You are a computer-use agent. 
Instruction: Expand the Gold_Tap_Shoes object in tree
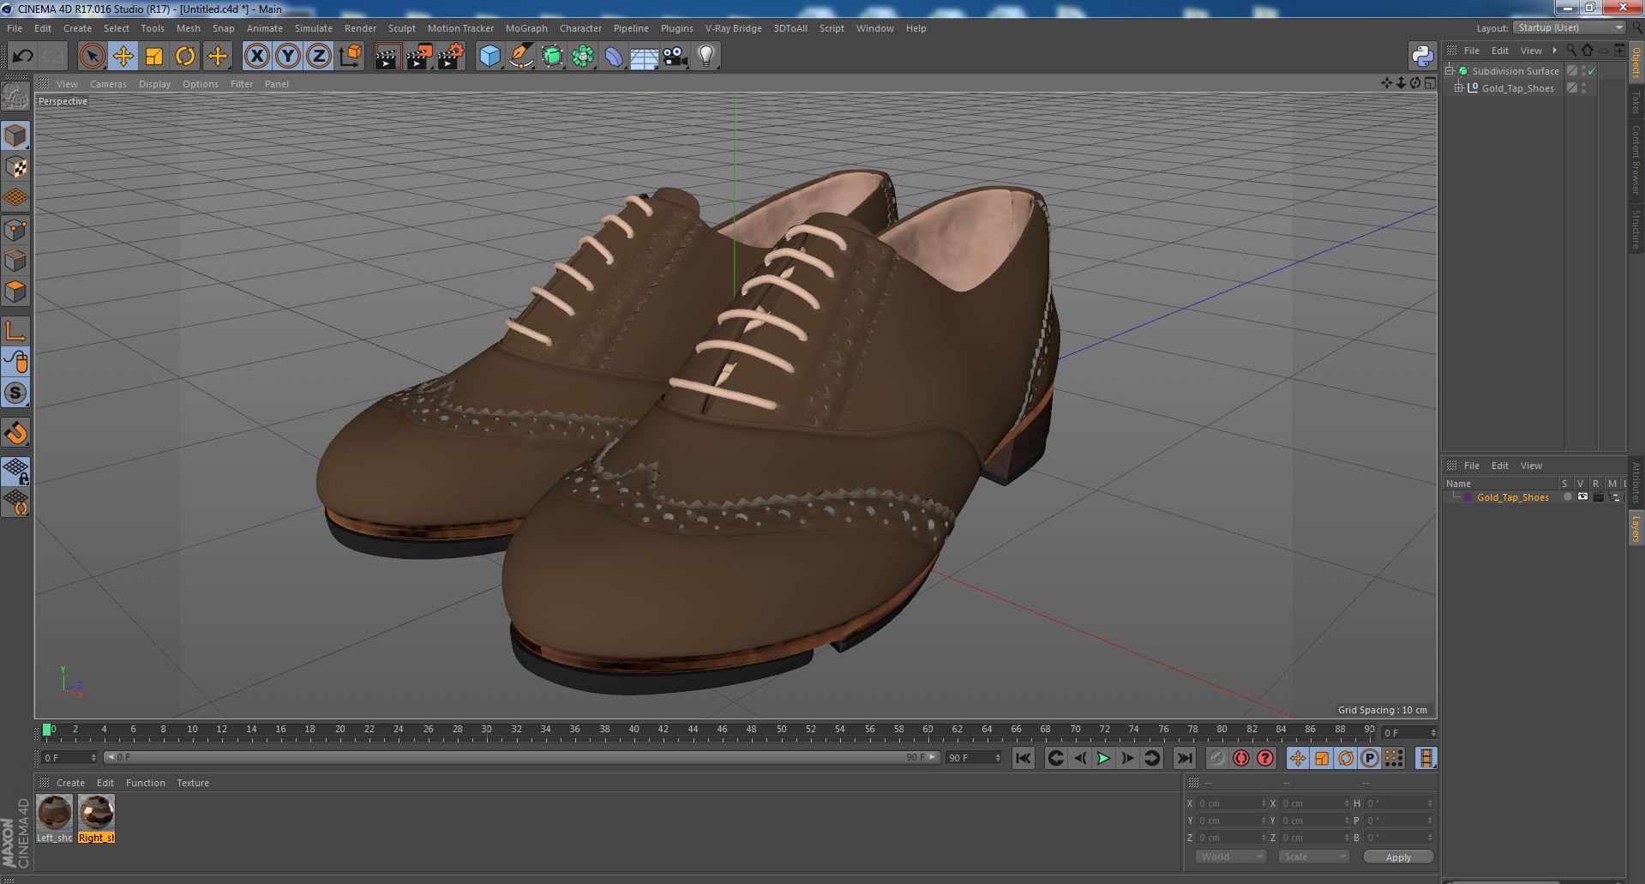(1458, 88)
